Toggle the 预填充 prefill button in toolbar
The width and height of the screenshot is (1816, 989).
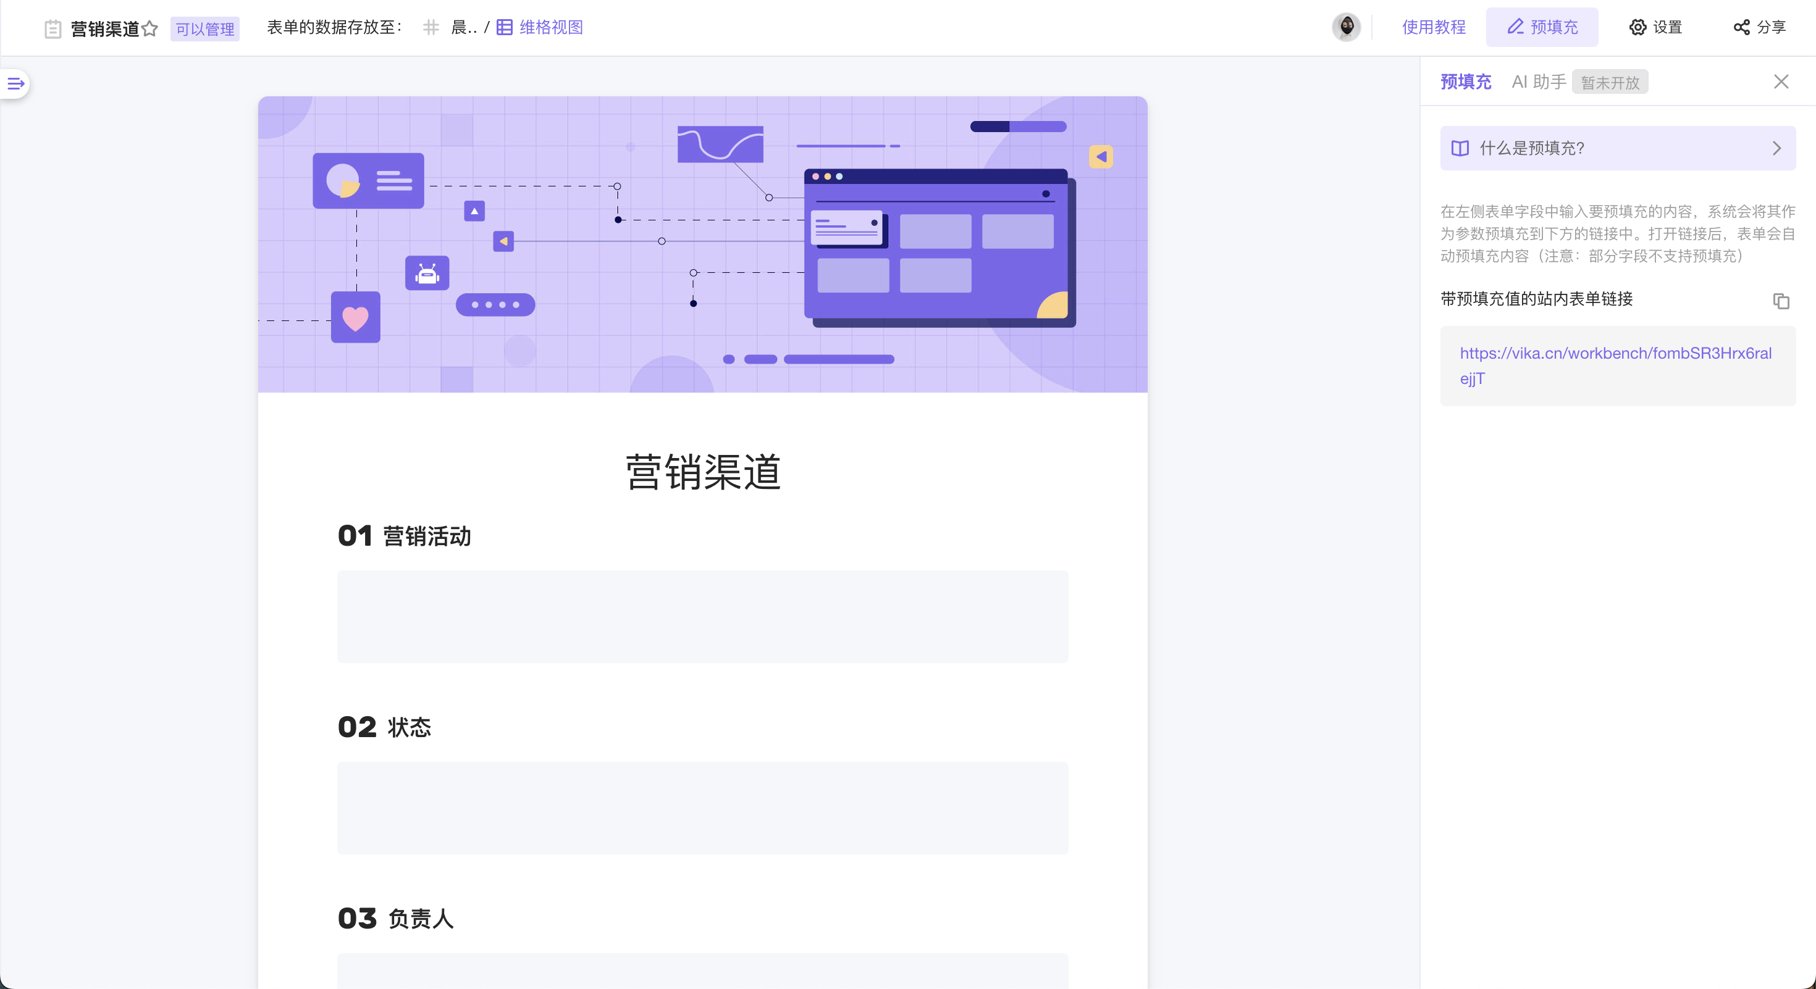point(1542,27)
